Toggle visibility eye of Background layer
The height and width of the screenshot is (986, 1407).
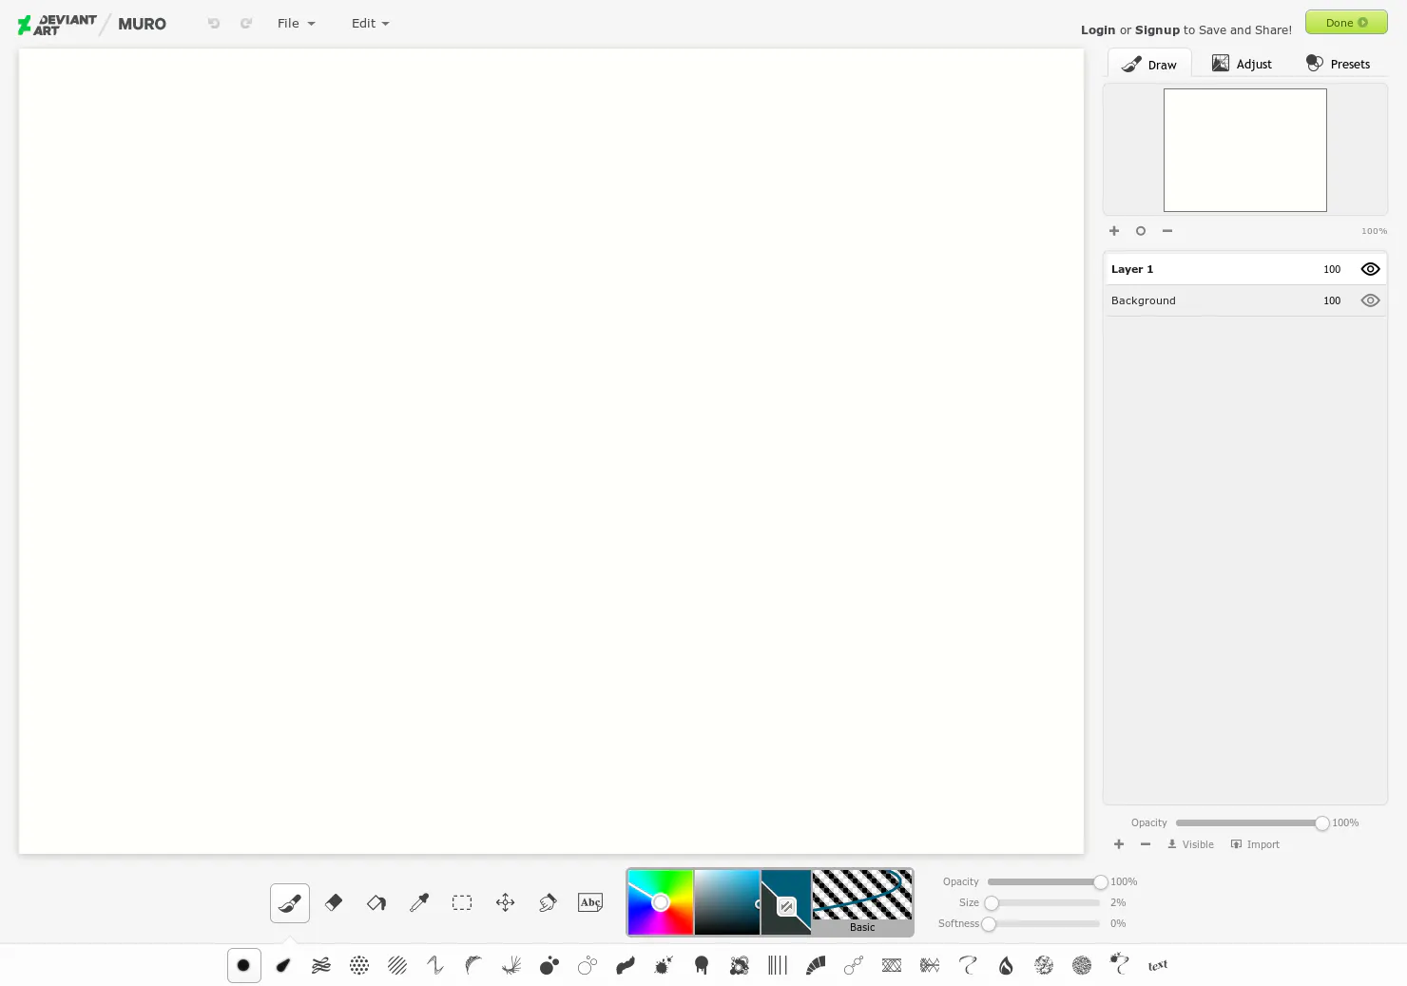tap(1370, 300)
